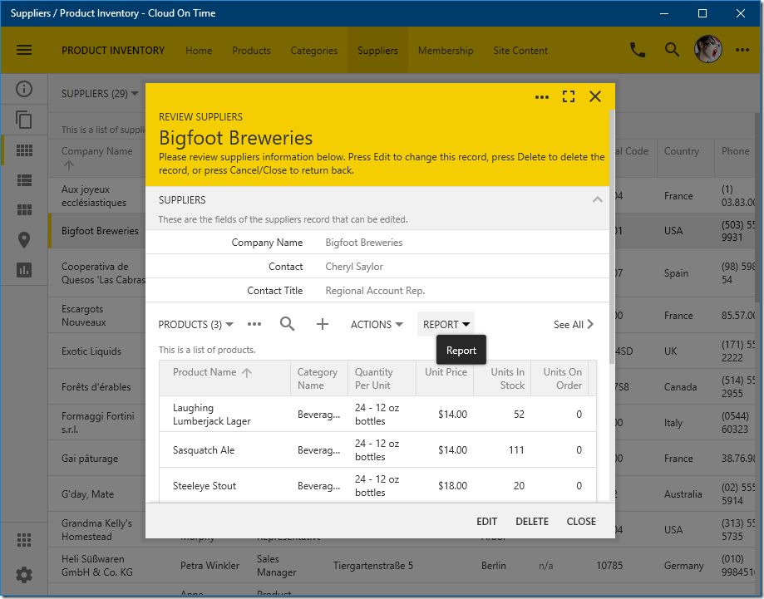Open the Suppliers menu item
Image resolution: width=764 pixels, height=599 pixels.
click(x=377, y=51)
